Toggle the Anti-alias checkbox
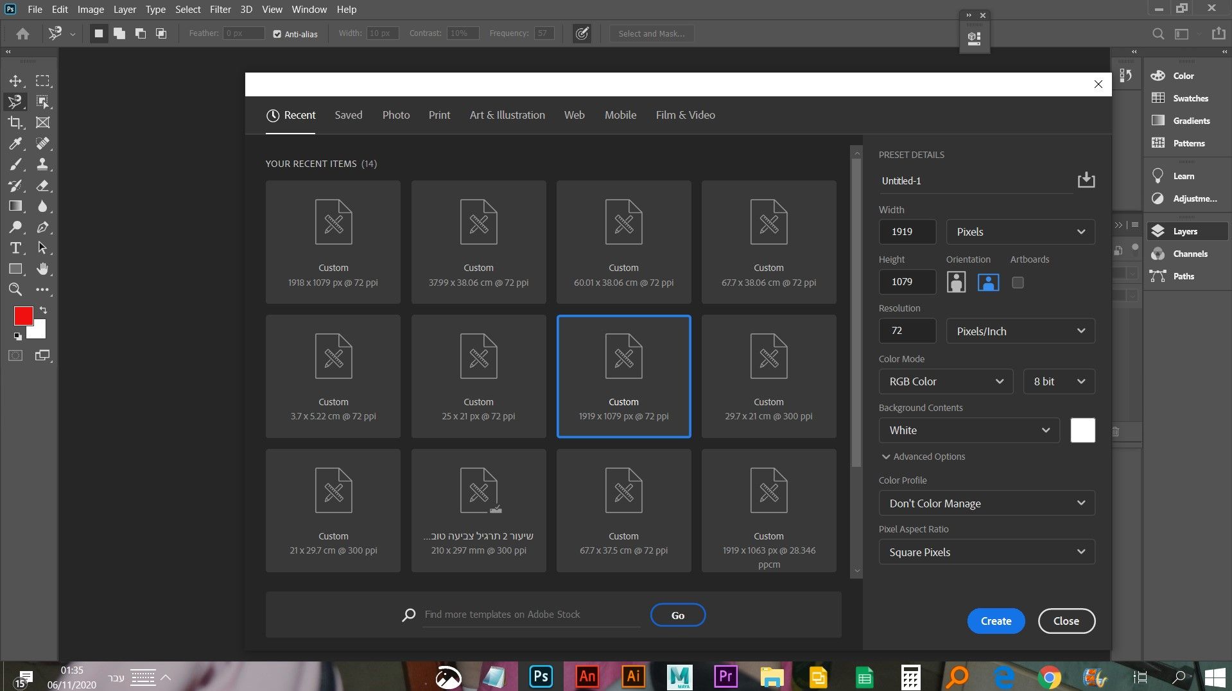 point(277,34)
